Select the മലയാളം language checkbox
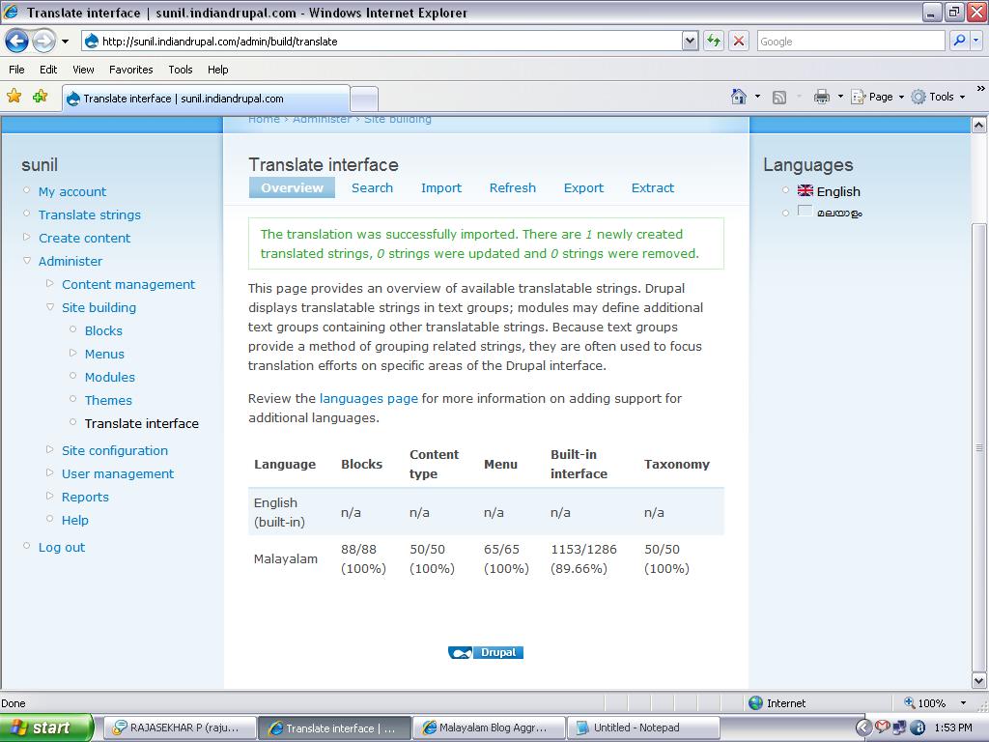The height and width of the screenshot is (742, 989). [805, 211]
